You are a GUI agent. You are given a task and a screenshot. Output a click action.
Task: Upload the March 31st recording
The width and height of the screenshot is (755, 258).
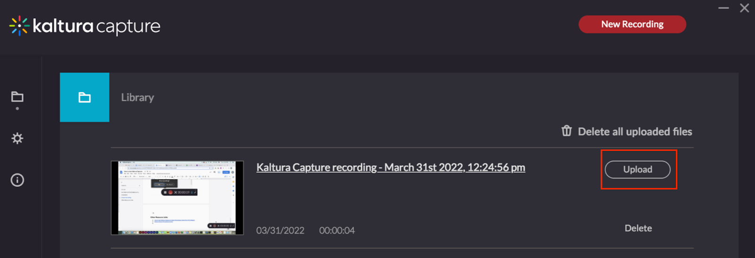638,169
